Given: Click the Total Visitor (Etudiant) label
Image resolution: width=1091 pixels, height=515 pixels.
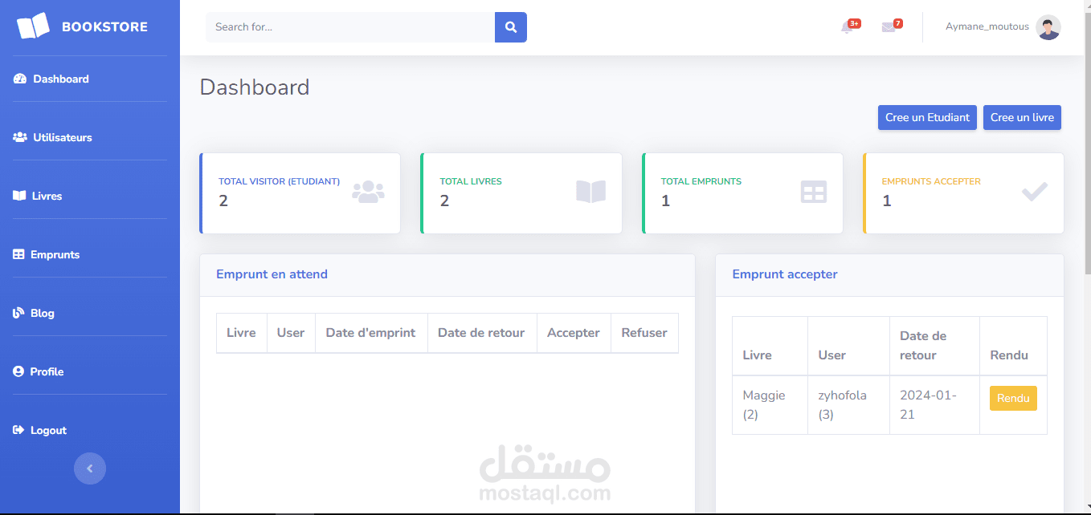Looking at the screenshot, I should coord(279,181).
